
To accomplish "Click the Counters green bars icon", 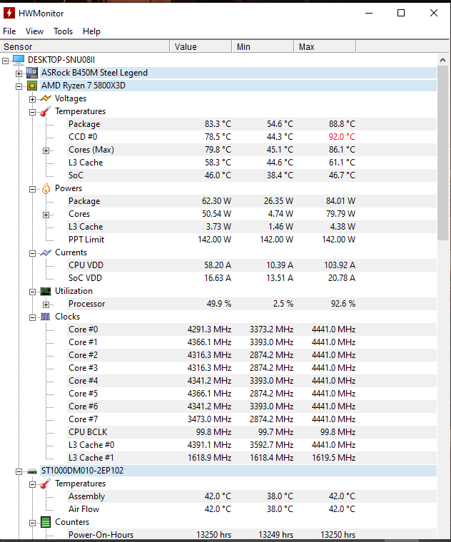I will [x=46, y=522].
